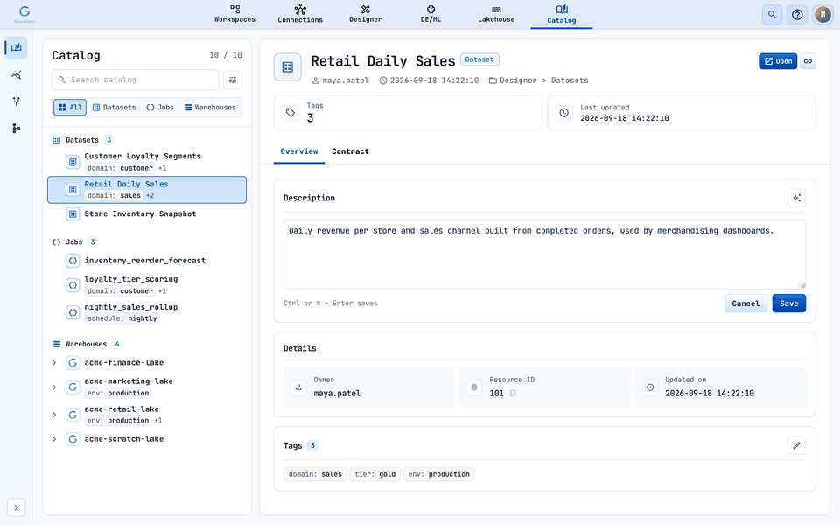The image size is (840, 525).
Task: Generate description with AI sparkle icon
Action: coord(796,198)
